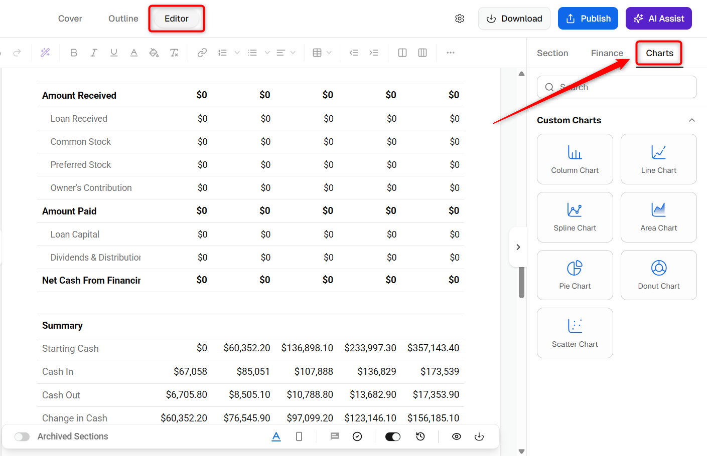Open the version history clock
This screenshot has height=456, width=707.
click(x=420, y=436)
